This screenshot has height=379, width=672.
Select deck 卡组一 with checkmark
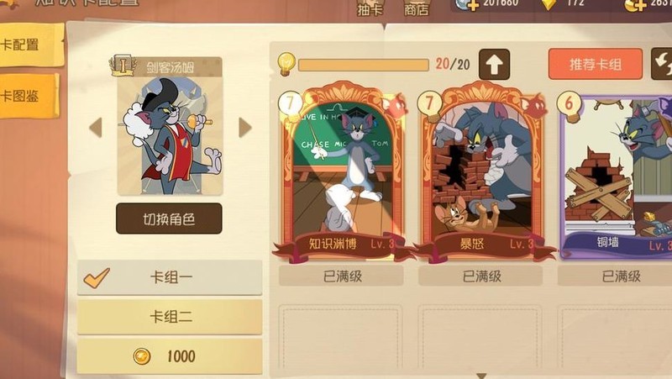[170, 278]
